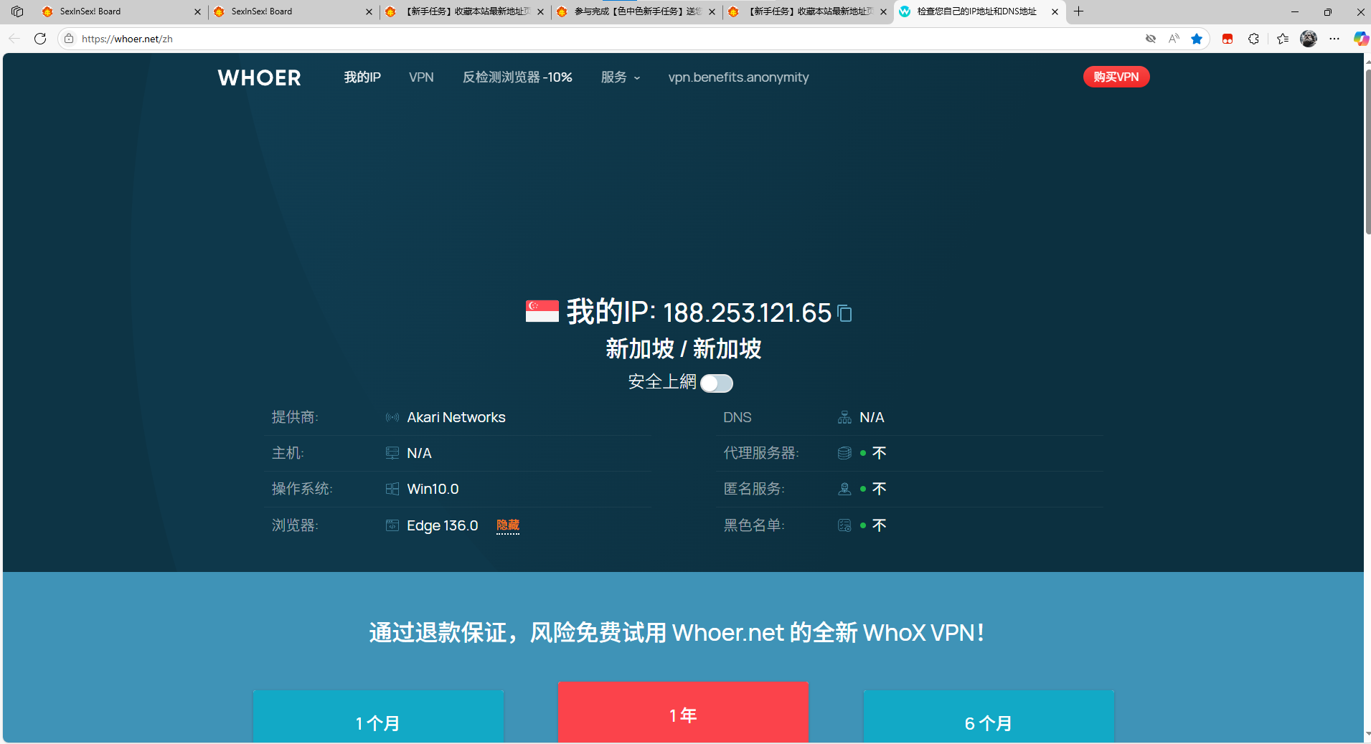Click the orange 隐藏 link
This screenshot has width=1371, height=744.
[x=508, y=525]
